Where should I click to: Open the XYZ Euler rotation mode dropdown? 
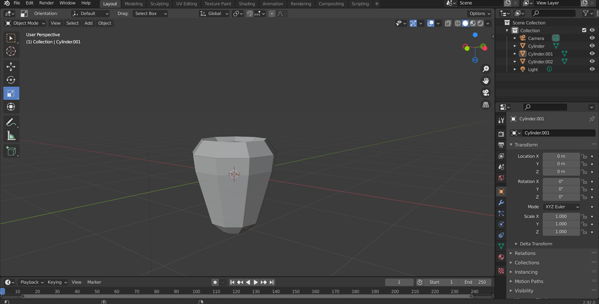tap(561, 207)
